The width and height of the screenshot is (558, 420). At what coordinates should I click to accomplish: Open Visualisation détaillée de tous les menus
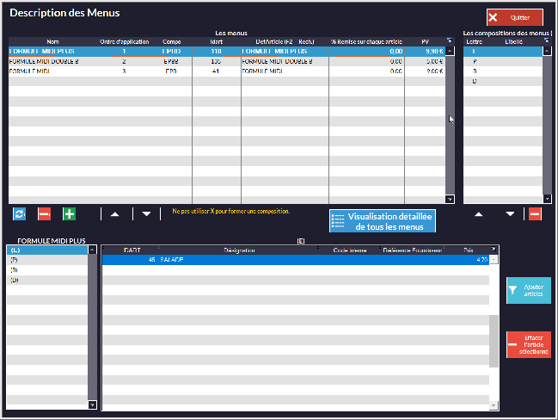[x=383, y=220]
